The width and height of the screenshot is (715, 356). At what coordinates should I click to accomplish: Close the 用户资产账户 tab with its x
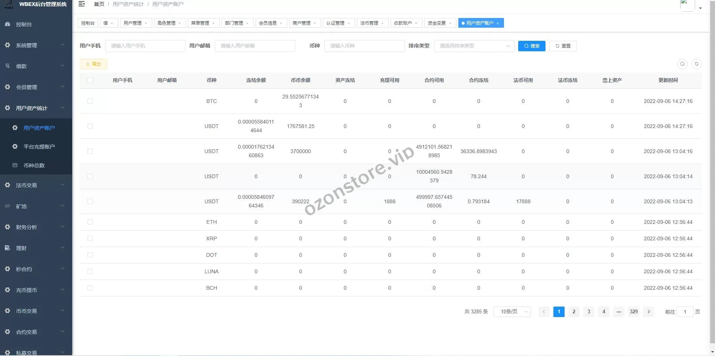(x=498, y=23)
